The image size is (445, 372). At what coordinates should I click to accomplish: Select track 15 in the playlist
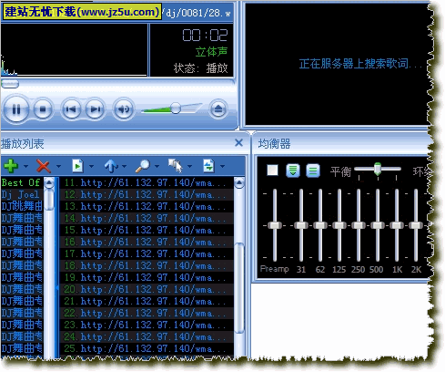(x=147, y=230)
